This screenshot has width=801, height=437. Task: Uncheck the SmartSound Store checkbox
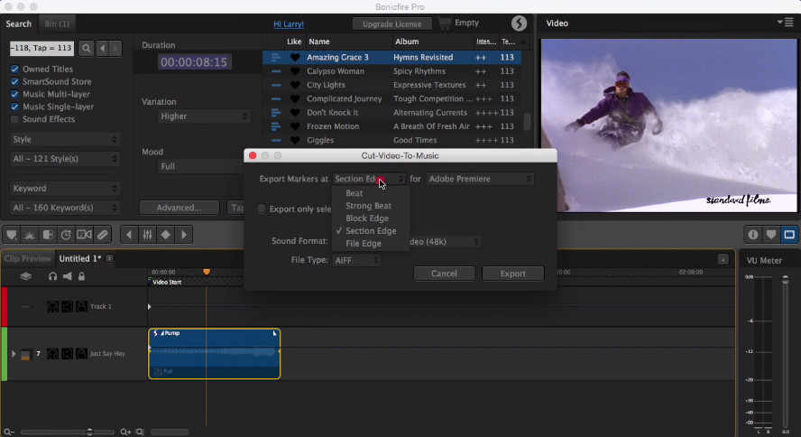[x=14, y=82]
